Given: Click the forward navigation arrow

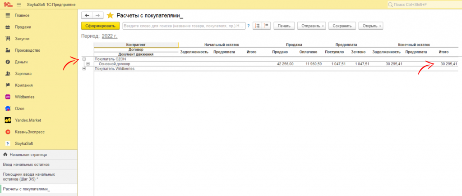Looking at the screenshot, I should point(98,15).
